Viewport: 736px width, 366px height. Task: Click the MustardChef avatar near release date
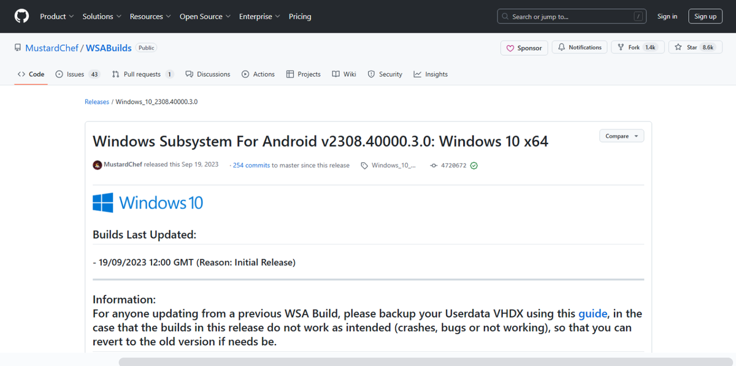pyautogui.click(x=98, y=165)
